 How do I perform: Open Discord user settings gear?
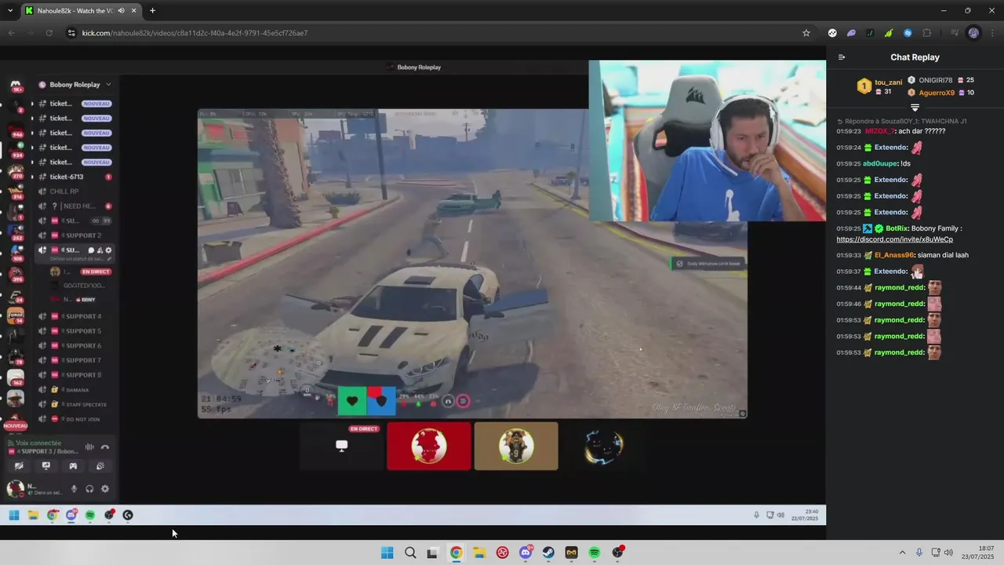[105, 489]
